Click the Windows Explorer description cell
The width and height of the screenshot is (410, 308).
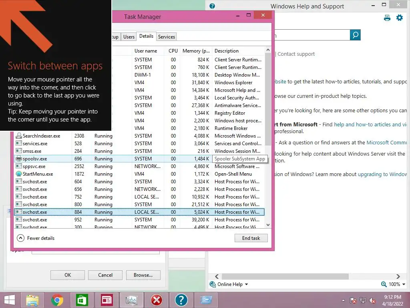coord(233,83)
